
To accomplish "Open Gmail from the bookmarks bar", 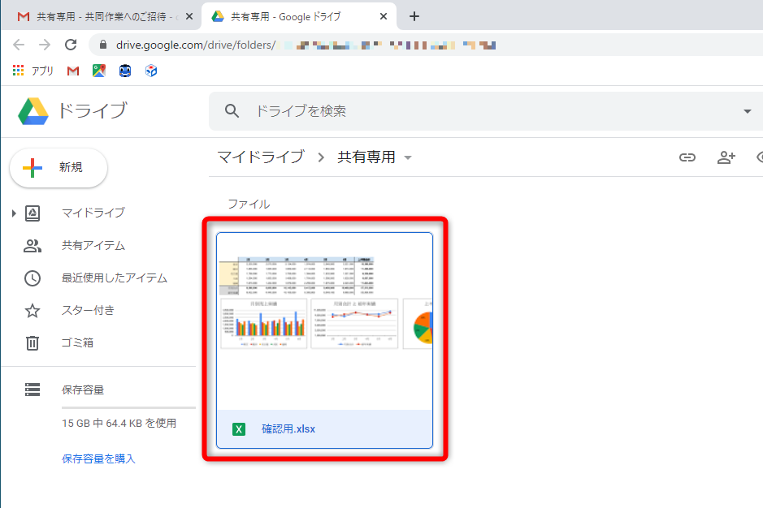I will (x=72, y=71).
